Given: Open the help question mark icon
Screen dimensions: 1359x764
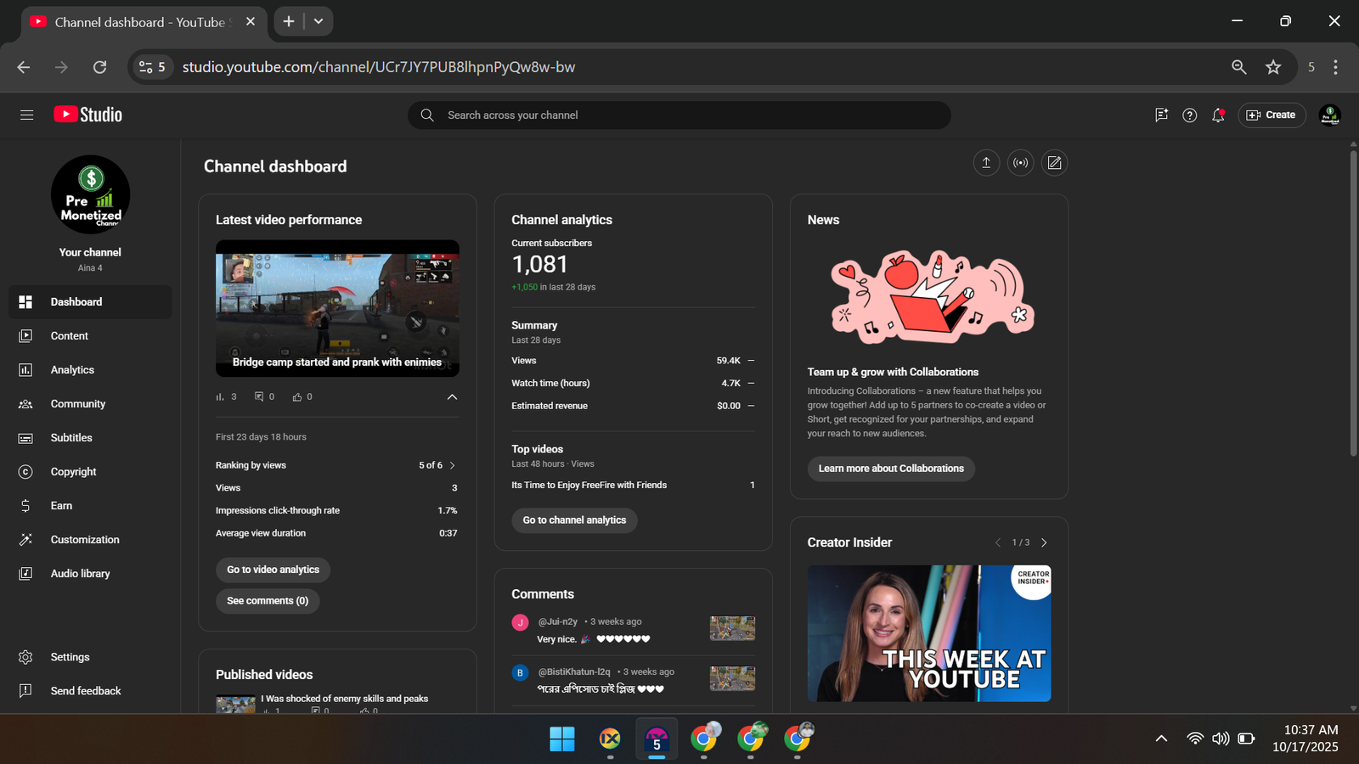Looking at the screenshot, I should [x=1189, y=115].
